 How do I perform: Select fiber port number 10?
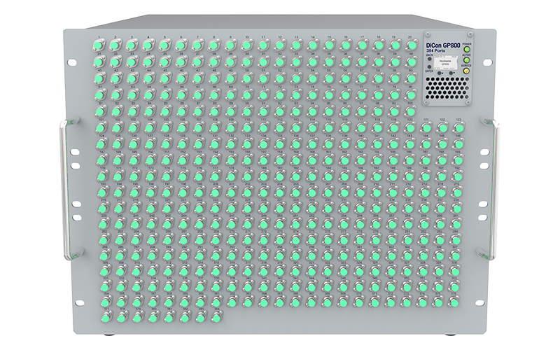[x=247, y=46]
